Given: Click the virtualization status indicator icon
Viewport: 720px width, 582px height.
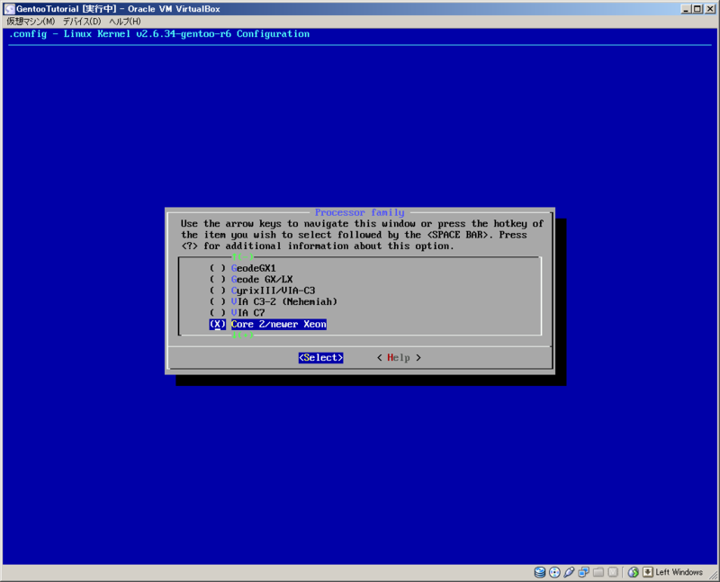Looking at the screenshot, I should coord(613,572).
